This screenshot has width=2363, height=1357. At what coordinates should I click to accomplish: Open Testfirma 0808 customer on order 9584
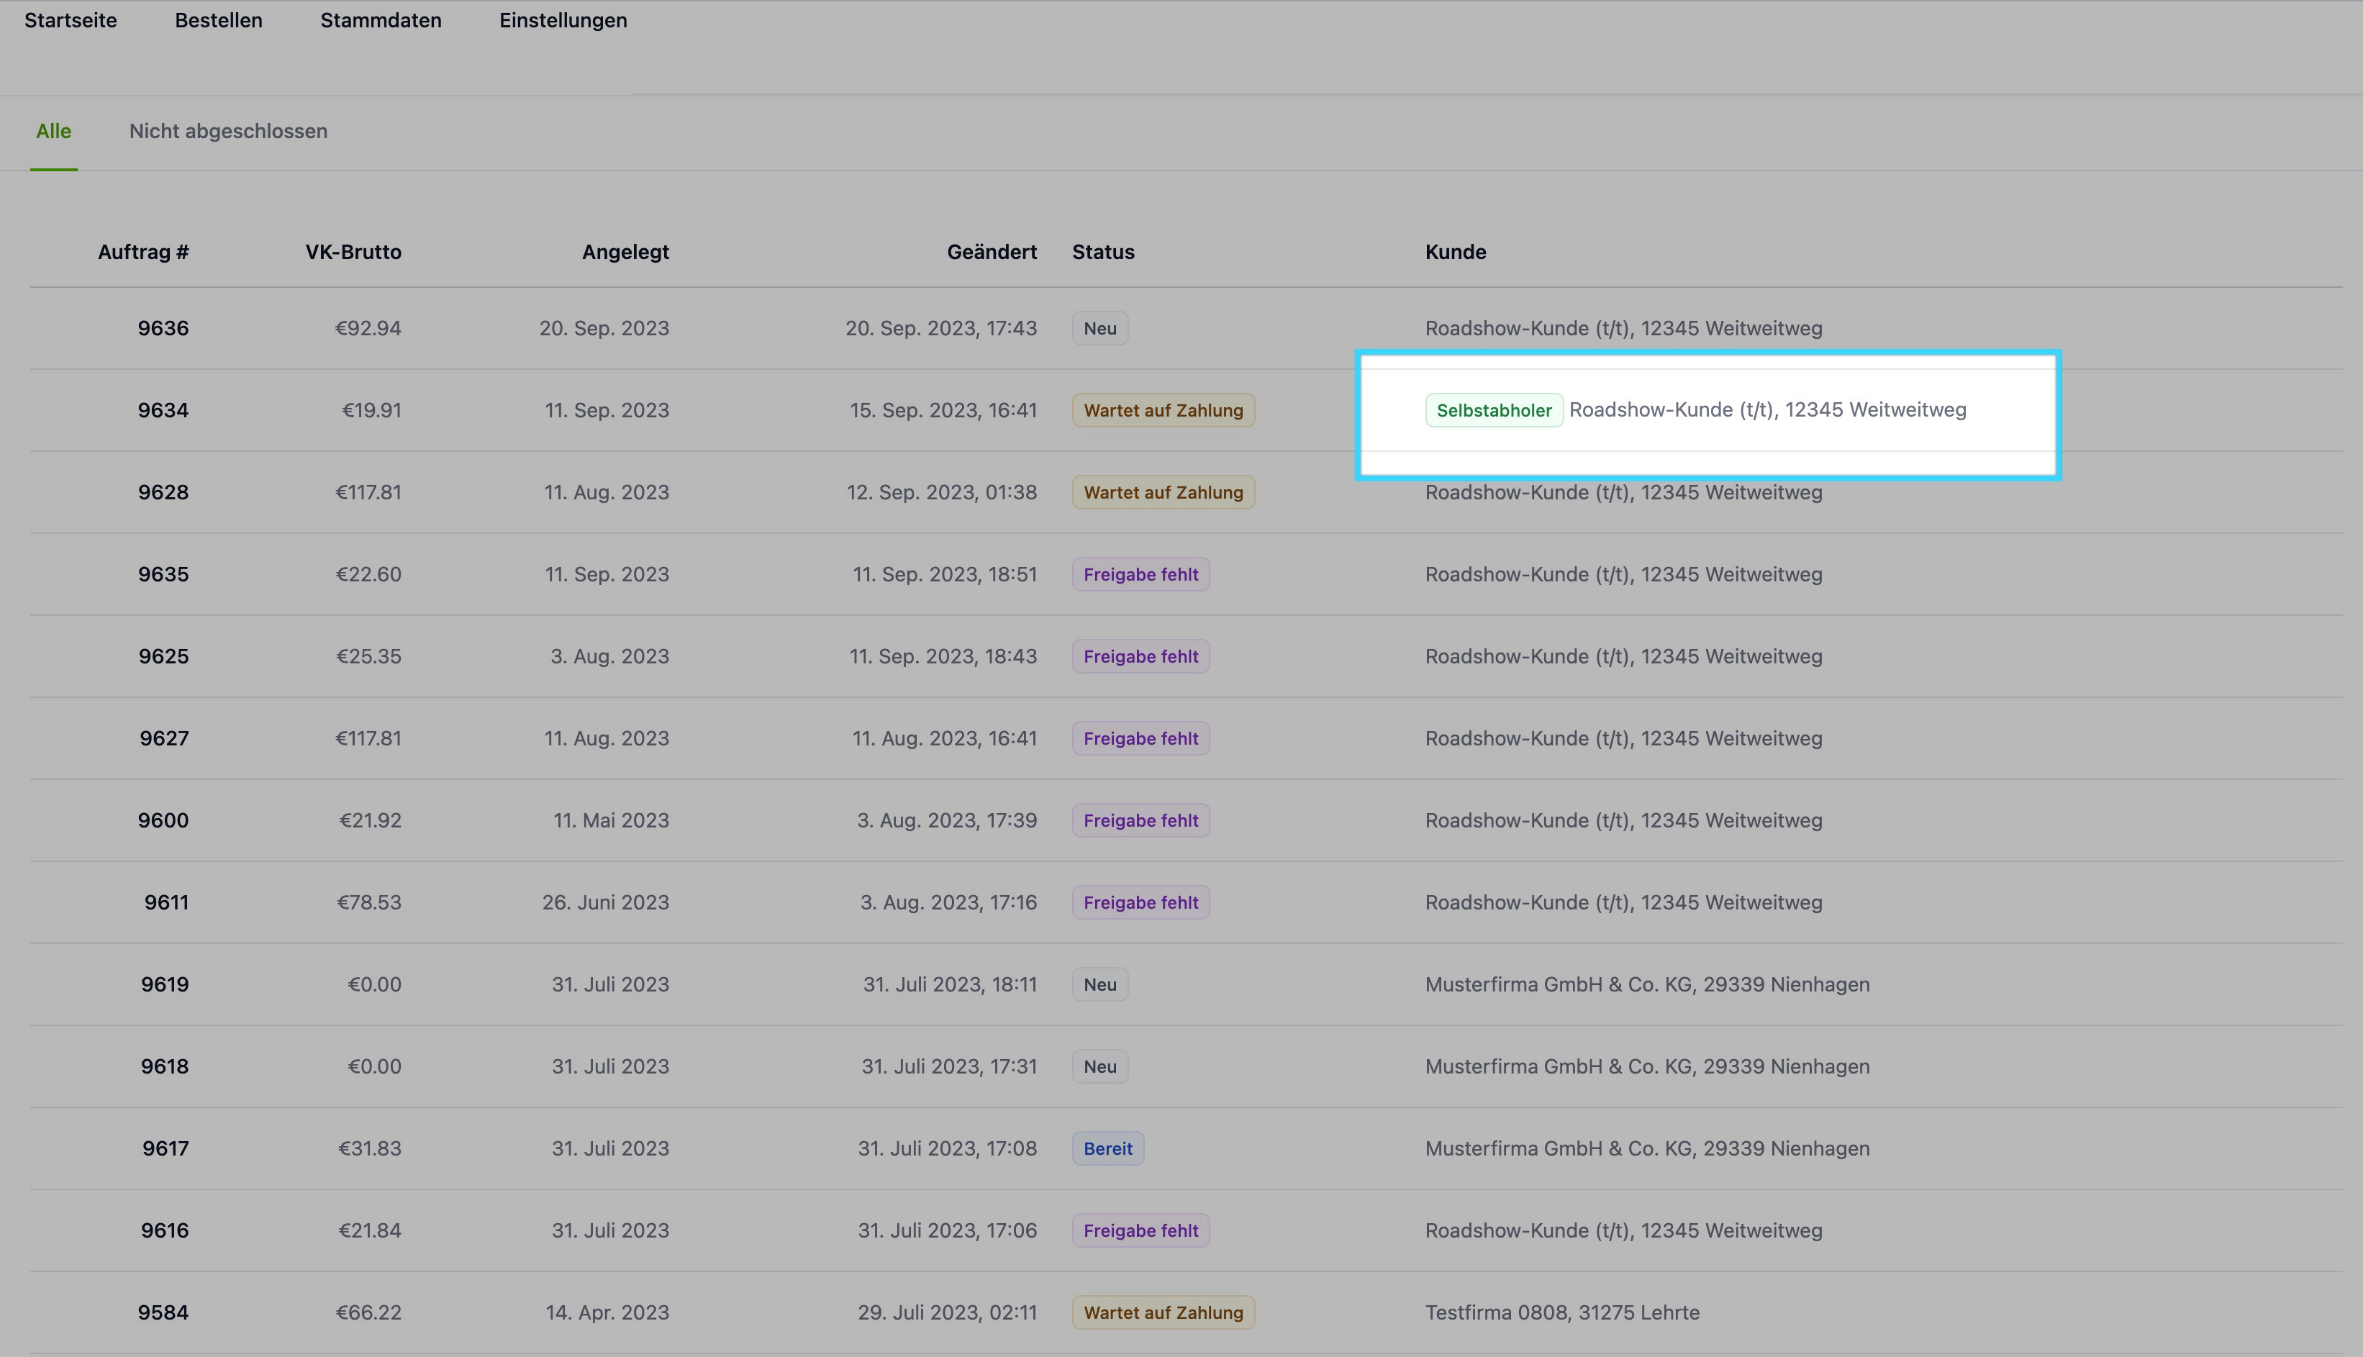coord(1561,1312)
